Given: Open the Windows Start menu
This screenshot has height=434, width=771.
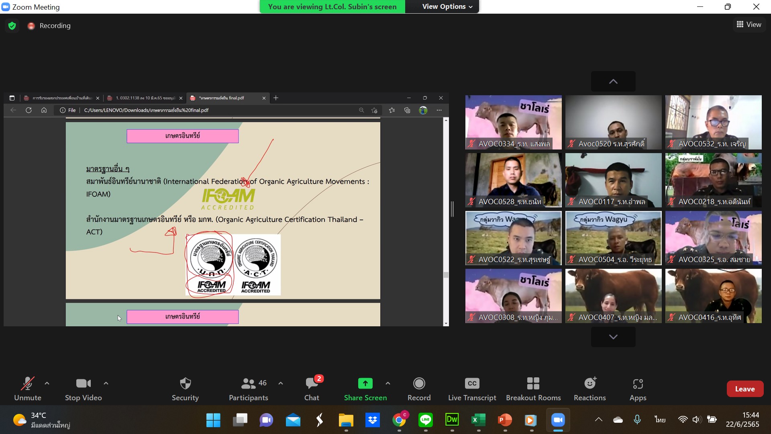Looking at the screenshot, I should tap(213, 420).
